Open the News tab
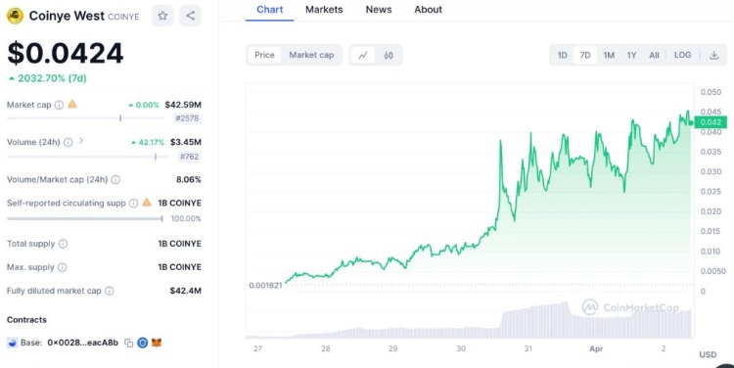This screenshot has height=368, width=734. 378,10
